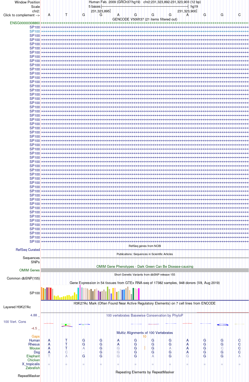Viewport: 249px width, 382px height.
Task: Click the Sequences track label
Action: coord(31,258)
